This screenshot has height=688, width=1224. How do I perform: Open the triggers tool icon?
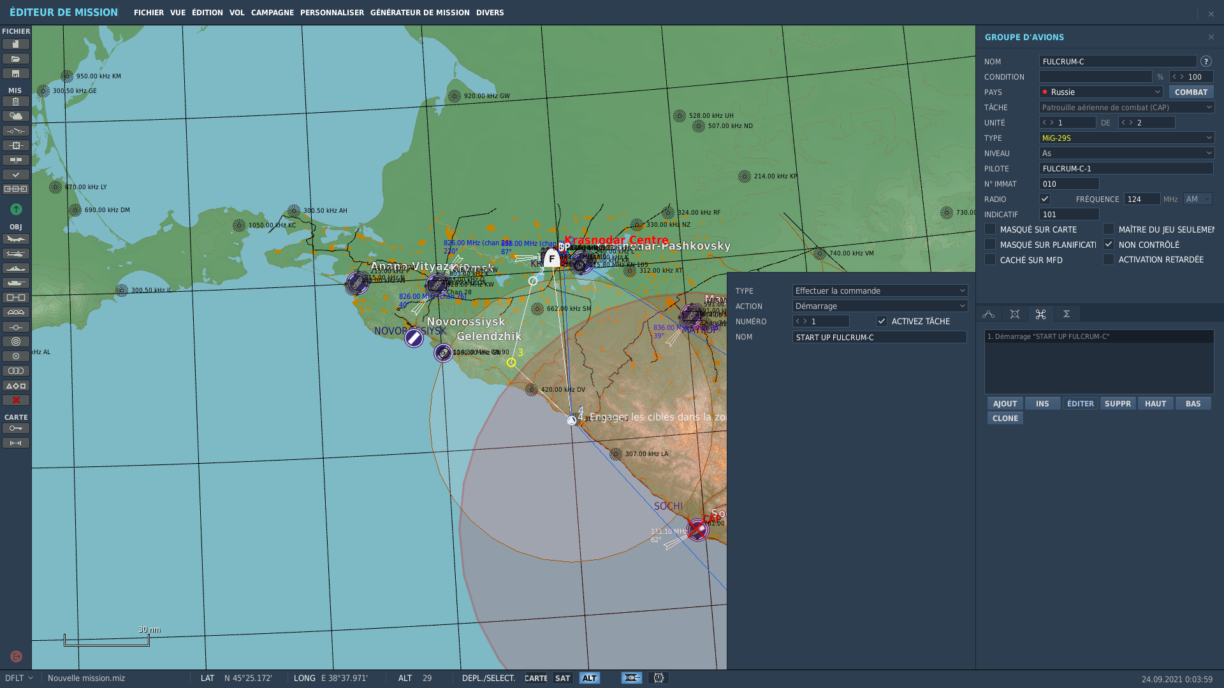point(16,131)
